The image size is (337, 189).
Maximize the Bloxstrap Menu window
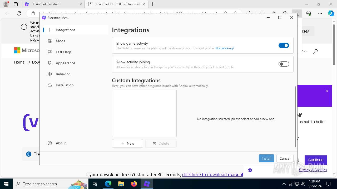(280, 17)
